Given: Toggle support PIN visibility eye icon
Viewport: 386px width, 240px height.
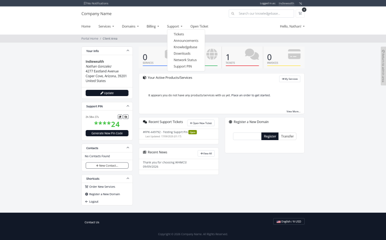Looking at the screenshot, I should click(x=126, y=117).
